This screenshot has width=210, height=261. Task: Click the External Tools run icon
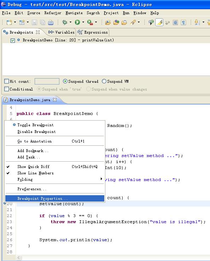click(x=90, y=22)
